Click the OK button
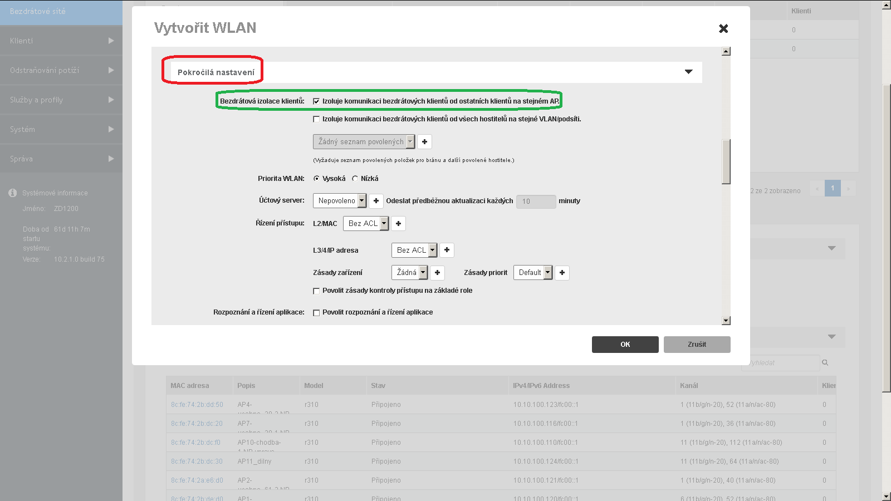The height and width of the screenshot is (501, 891). click(x=625, y=345)
